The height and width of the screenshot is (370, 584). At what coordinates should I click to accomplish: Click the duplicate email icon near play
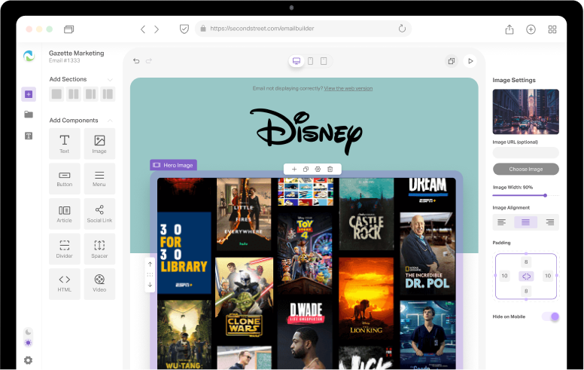click(x=452, y=61)
